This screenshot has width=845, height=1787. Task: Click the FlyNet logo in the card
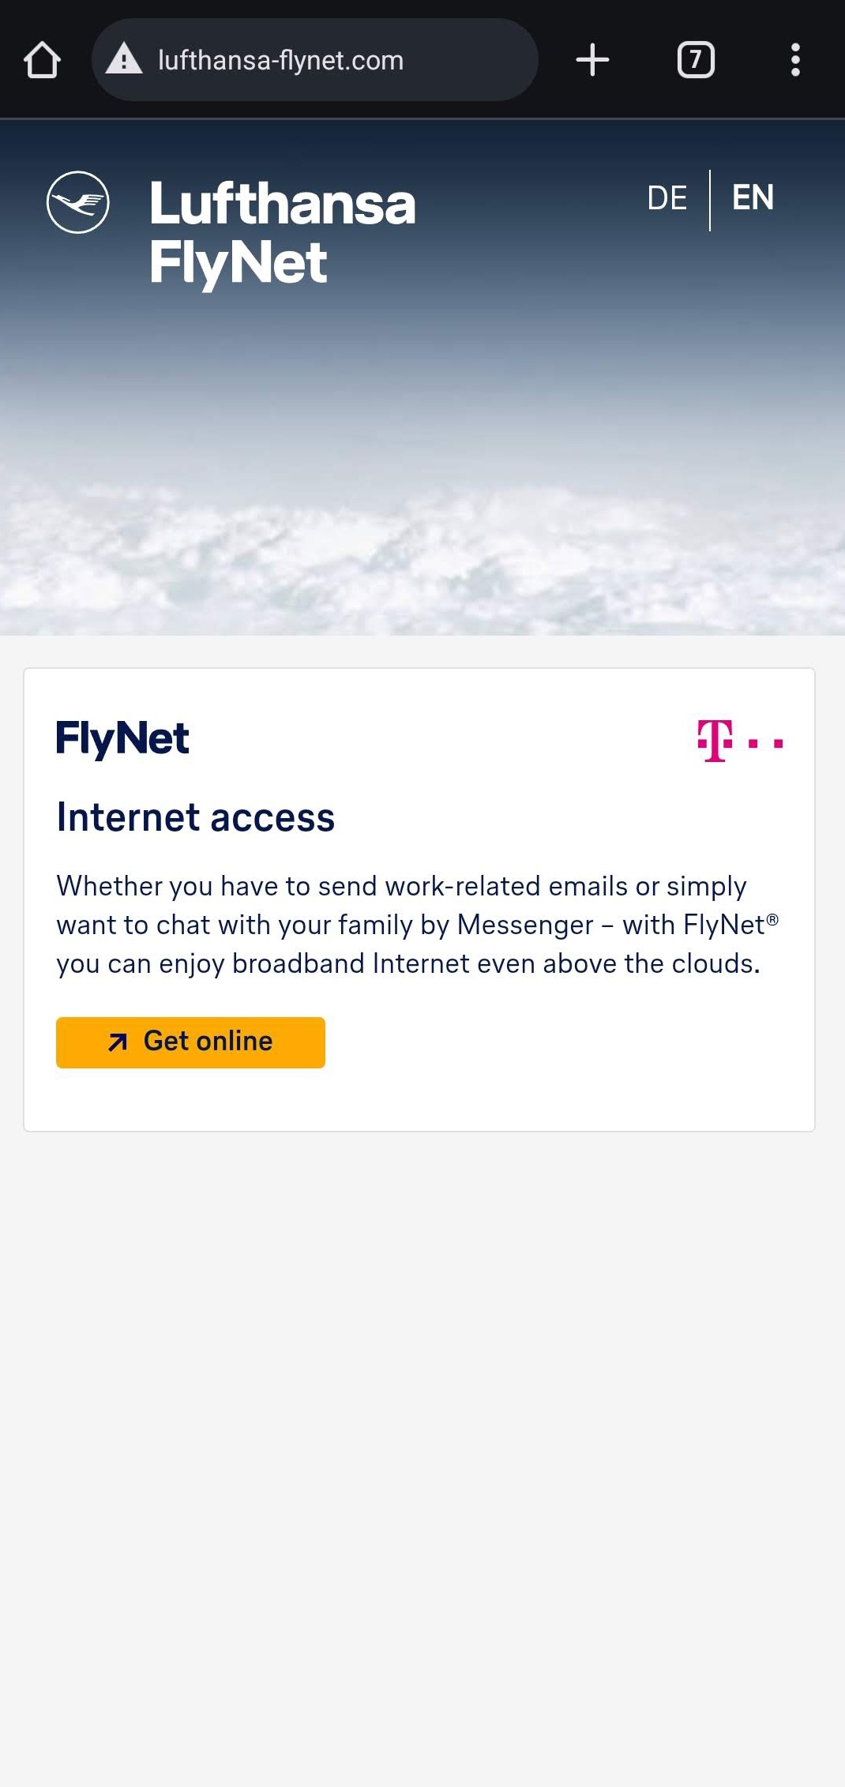122,738
